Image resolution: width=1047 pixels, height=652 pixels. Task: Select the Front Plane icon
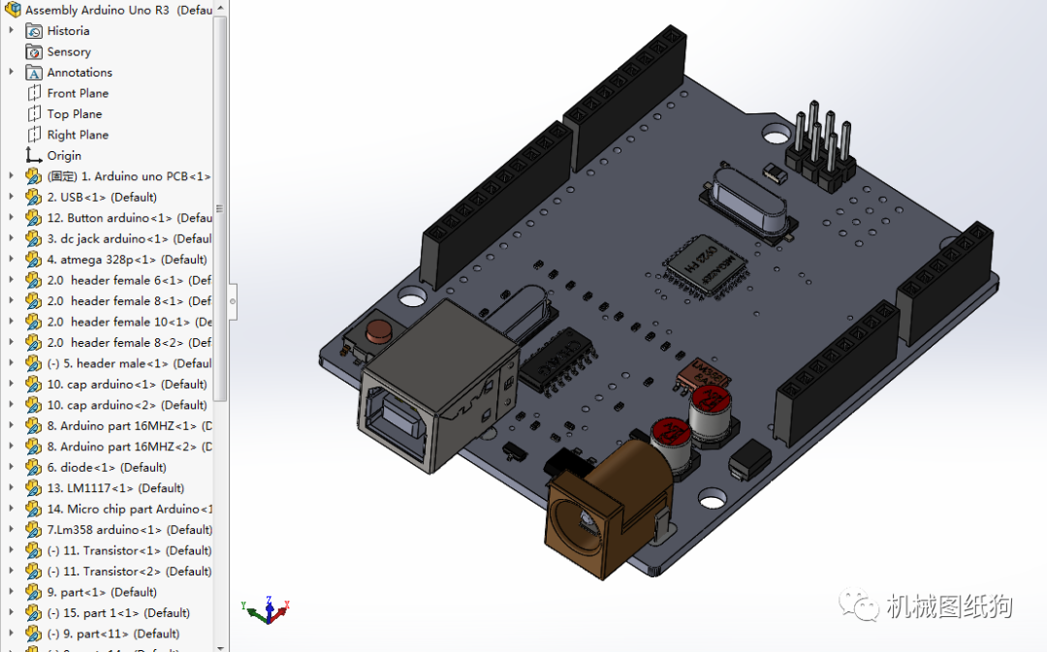coord(33,93)
